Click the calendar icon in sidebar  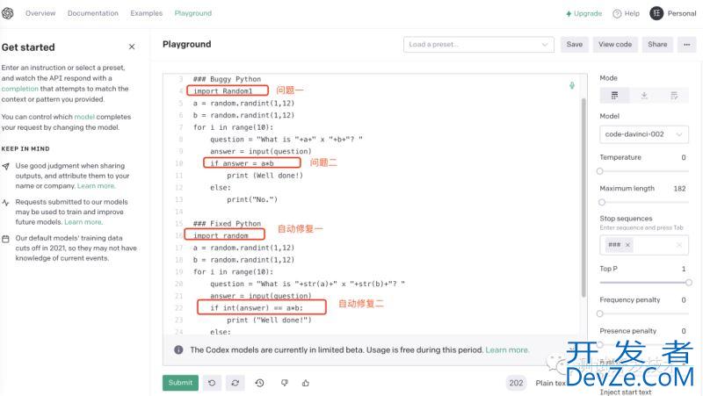tap(6, 239)
